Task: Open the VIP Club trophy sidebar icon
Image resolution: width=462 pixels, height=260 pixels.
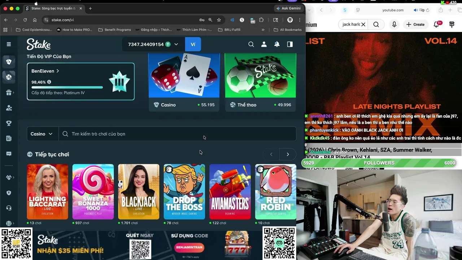Action: tap(9, 123)
